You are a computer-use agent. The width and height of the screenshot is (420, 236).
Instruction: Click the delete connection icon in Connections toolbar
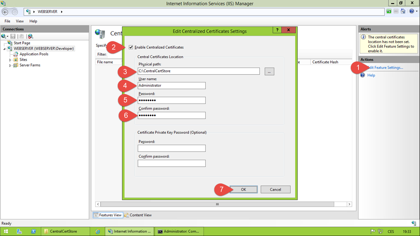[x=30, y=36]
